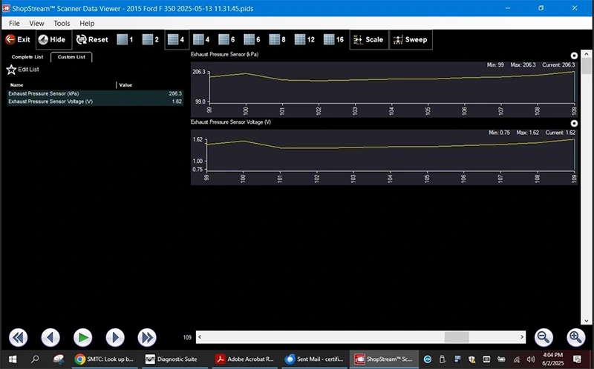Click ShopStream taskbar window button
Image resolution: width=594 pixels, height=369 pixels.
384,359
